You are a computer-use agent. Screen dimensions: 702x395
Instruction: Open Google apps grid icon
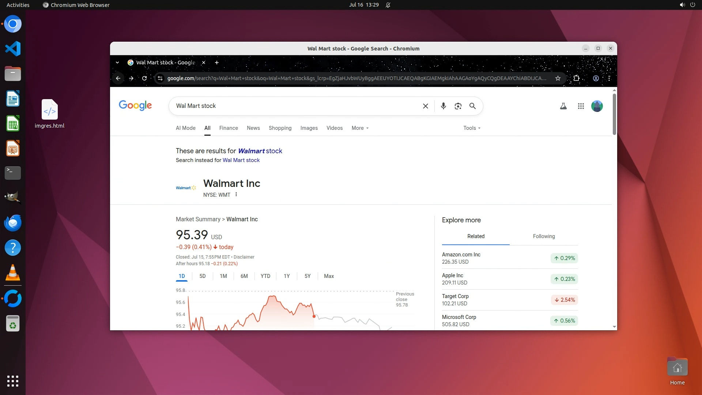click(x=581, y=106)
